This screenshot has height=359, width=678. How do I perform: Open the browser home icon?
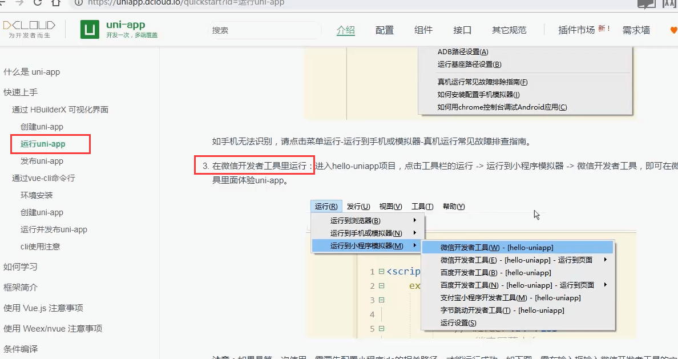tap(56, 2)
